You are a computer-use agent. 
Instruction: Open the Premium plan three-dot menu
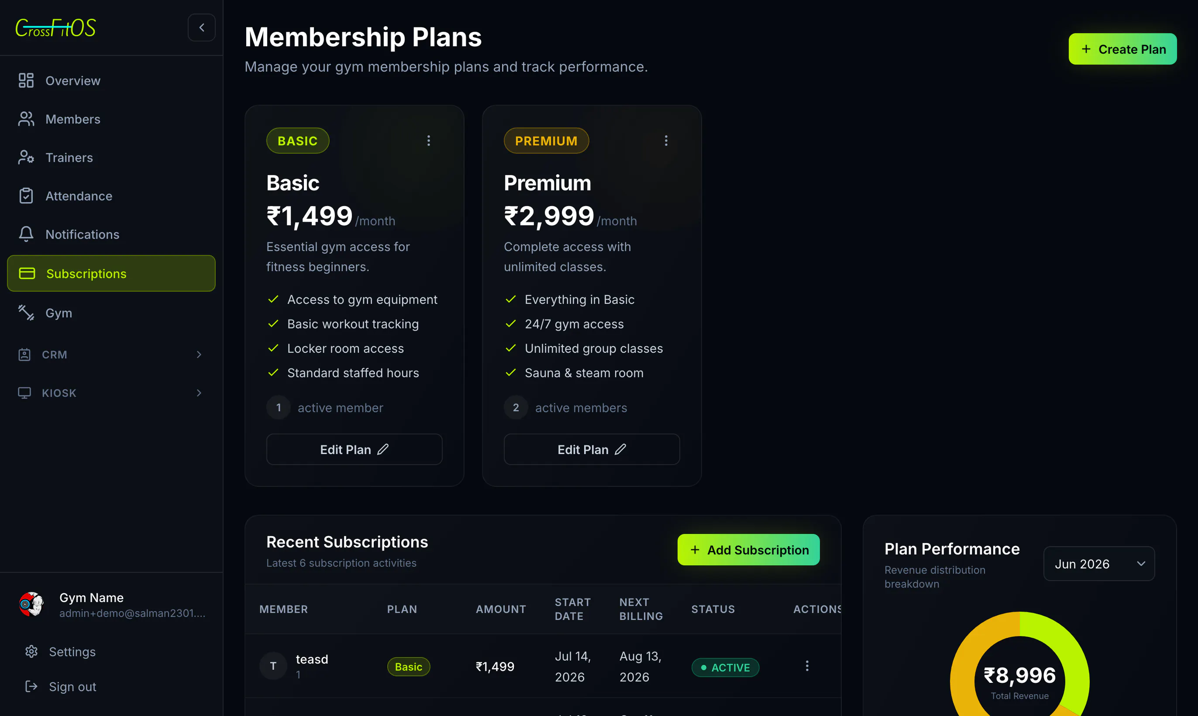tap(666, 141)
